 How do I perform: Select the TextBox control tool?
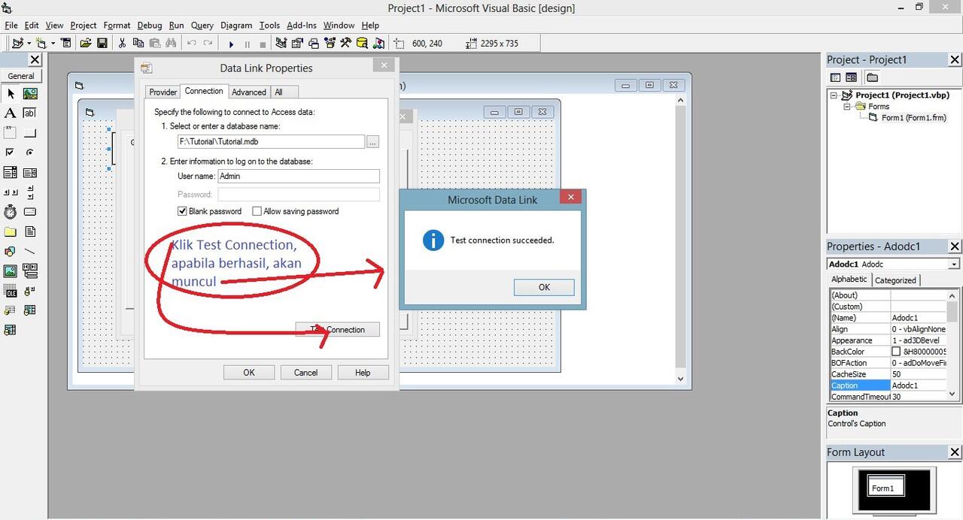(x=30, y=113)
